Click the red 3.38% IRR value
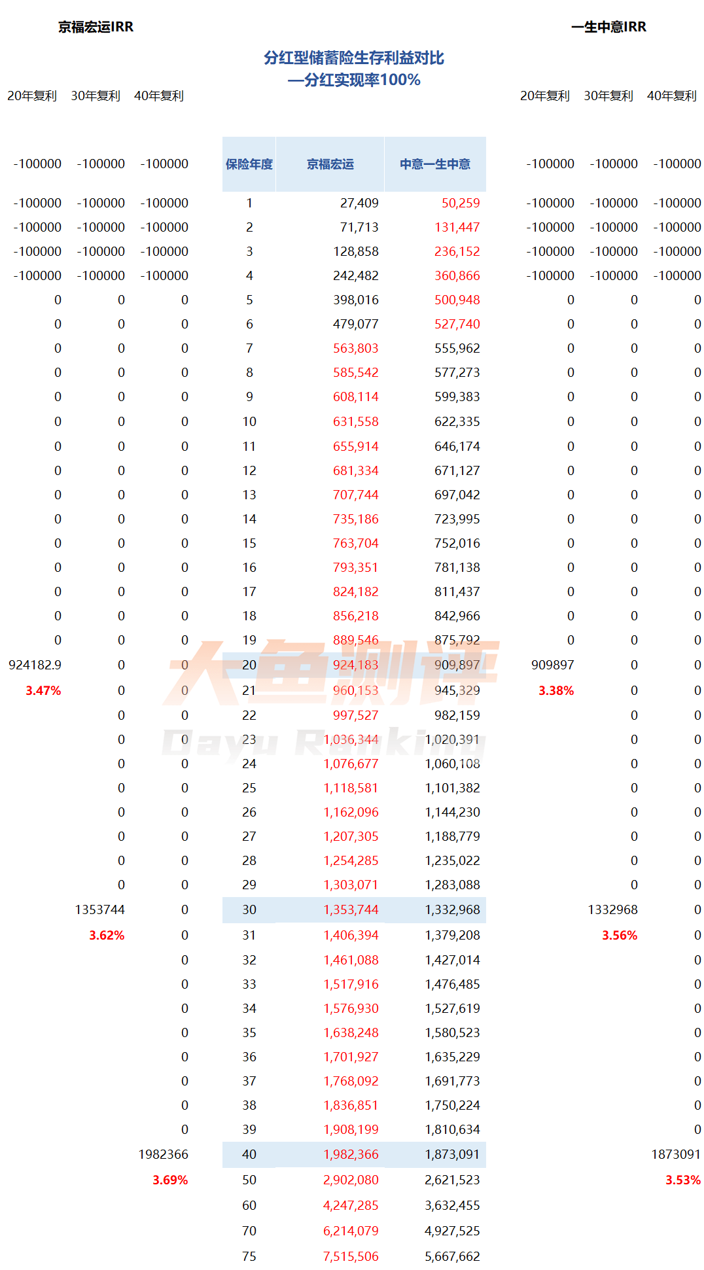The width and height of the screenshot is (704, 1270). [x=556, y=690]
